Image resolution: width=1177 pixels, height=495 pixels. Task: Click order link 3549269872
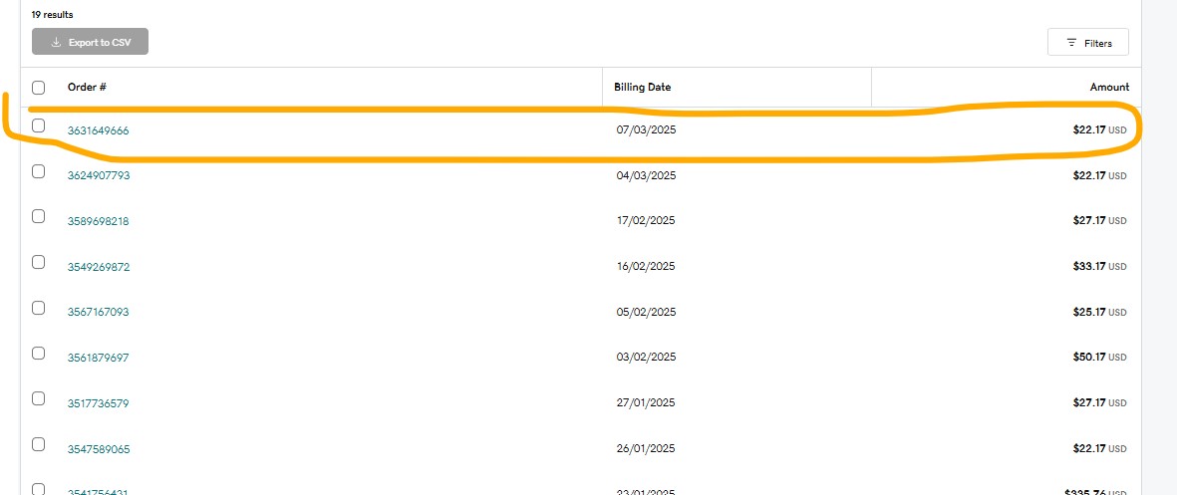click(98, 267)
